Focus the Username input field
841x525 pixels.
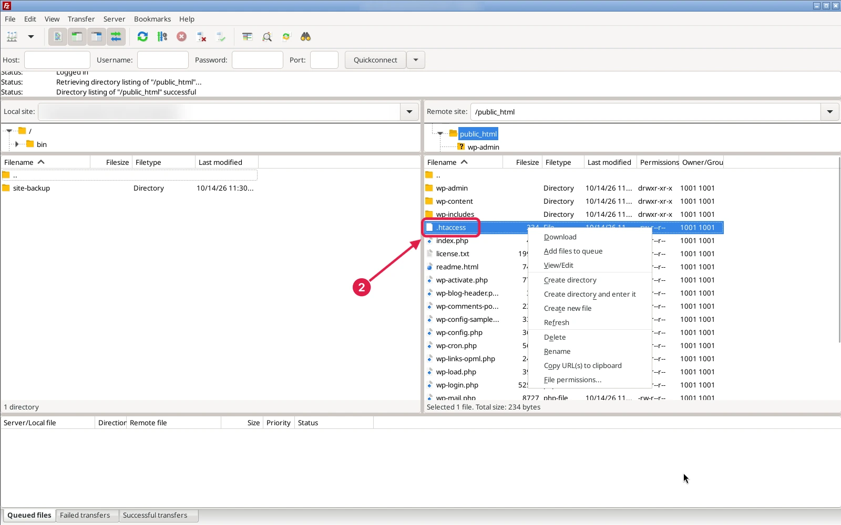point(163,60)
